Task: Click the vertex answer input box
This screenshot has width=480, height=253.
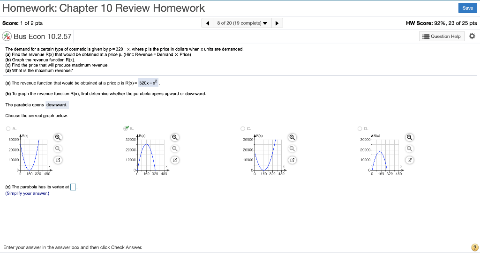Action: pos(73,187)
